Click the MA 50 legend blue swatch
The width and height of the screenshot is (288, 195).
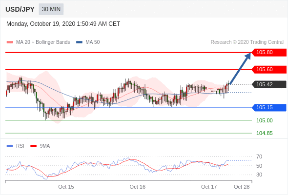coord(80,42)
